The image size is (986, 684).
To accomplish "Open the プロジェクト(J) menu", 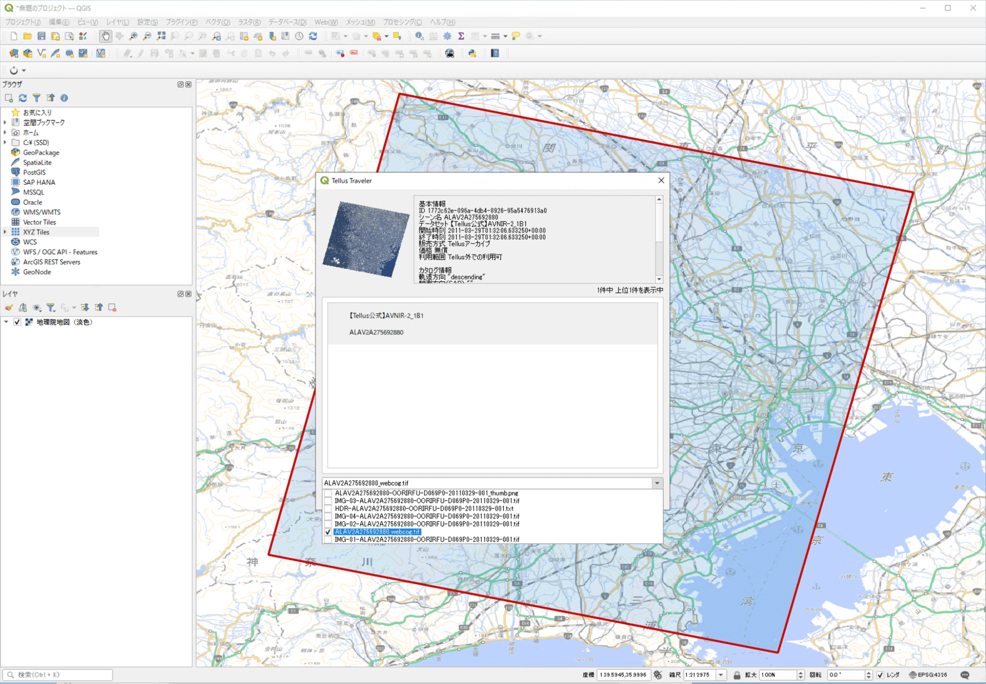I will pyautogui.click(x=23, y=22).
